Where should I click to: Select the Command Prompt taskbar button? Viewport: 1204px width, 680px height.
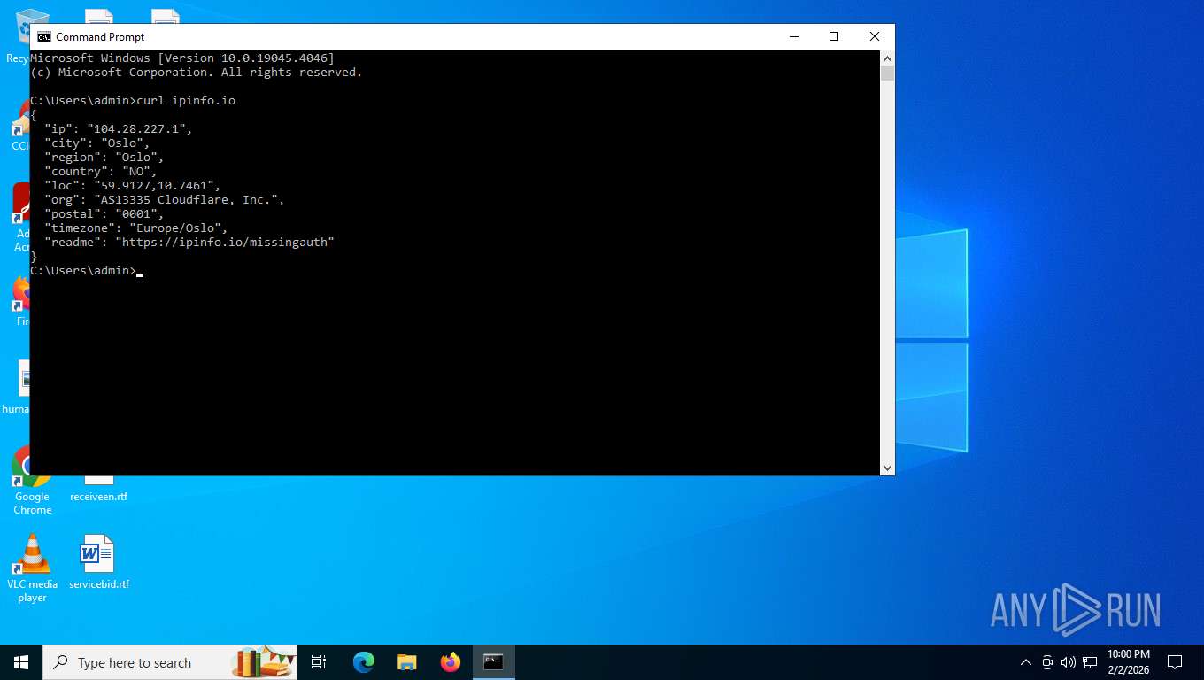click(x=493, y=662)
